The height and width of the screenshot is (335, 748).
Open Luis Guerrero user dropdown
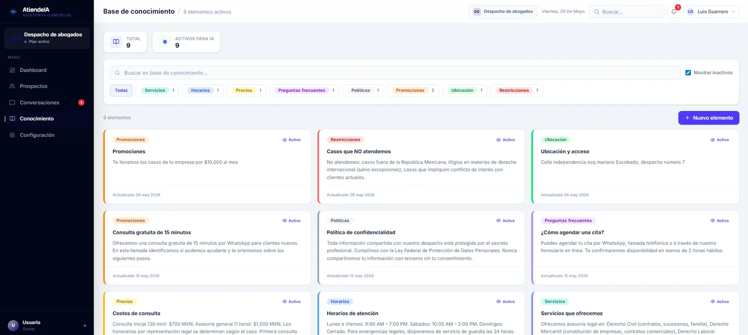click(x=711, y=12)
